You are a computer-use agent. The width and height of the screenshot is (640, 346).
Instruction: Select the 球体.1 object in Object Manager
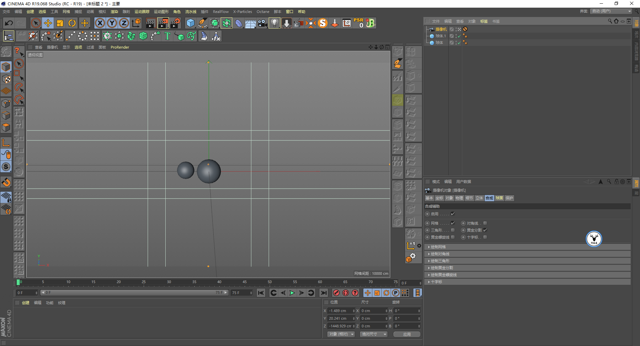(x=440, y=36)
